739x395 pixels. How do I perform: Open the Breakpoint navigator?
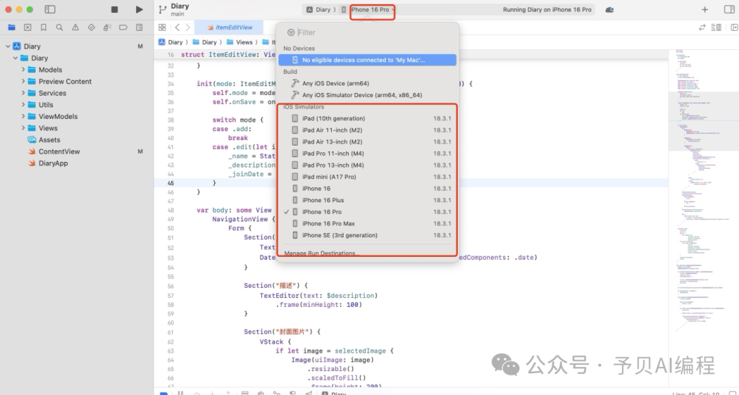point(123,28)
